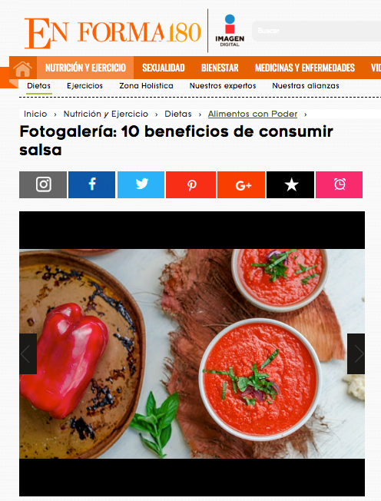Click the star favorite icon
The image size is (381, 501).
(290, 184)
